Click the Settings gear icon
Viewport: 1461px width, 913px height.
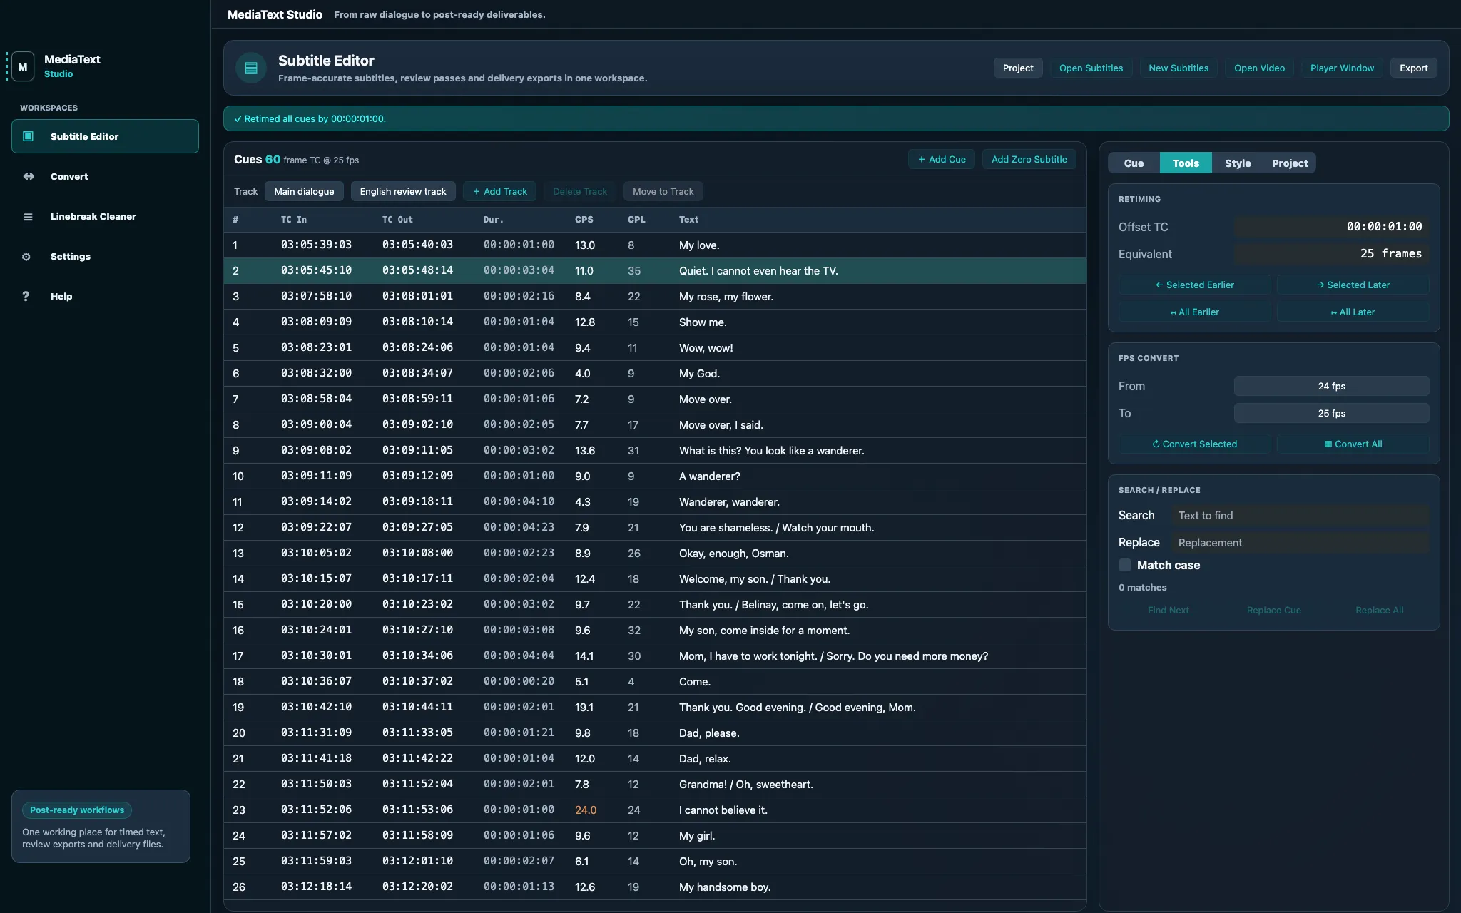[x=26, y=256]
